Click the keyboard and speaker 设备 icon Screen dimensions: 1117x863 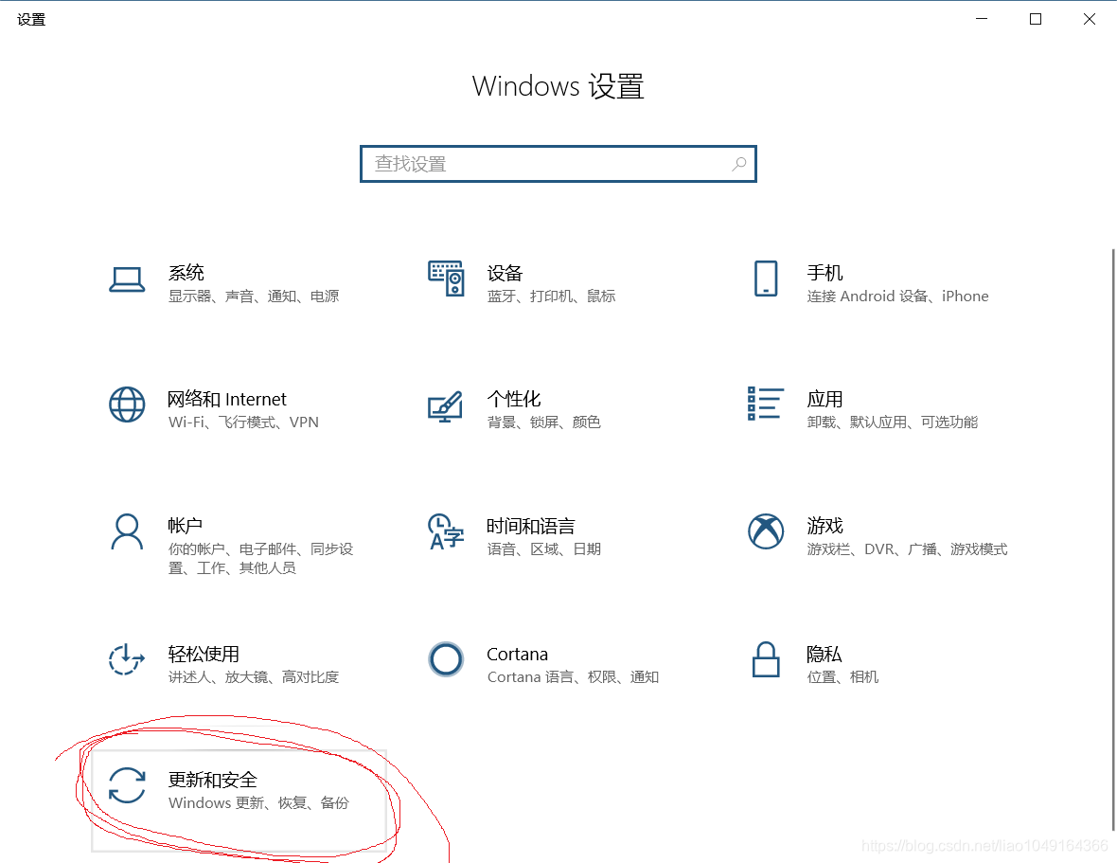coord(446,279)
